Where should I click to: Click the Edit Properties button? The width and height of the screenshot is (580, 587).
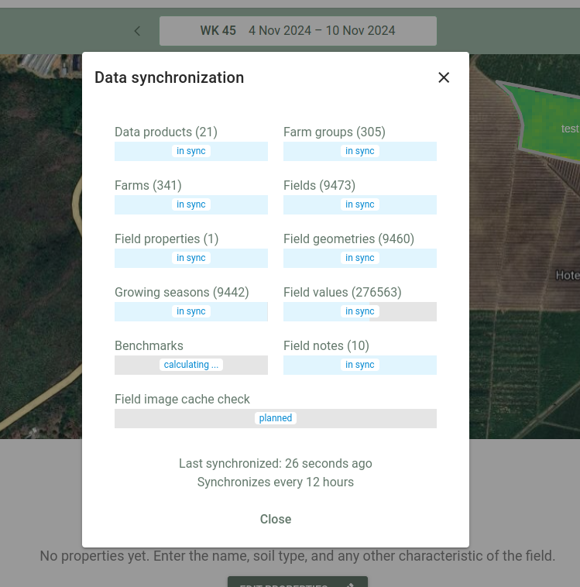point(297,582)
